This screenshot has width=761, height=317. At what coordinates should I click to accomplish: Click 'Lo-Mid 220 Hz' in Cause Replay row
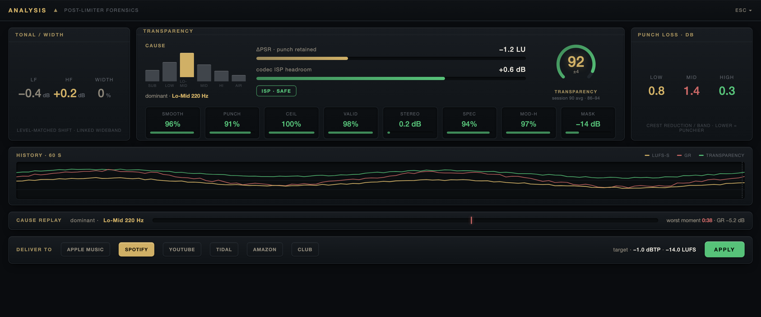click(x=123, y=220)
